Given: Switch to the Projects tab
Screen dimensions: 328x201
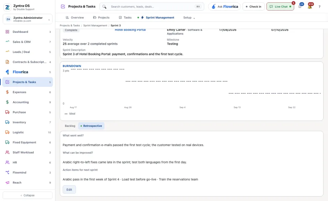Looking at the screenshot, I should point(101,17).
